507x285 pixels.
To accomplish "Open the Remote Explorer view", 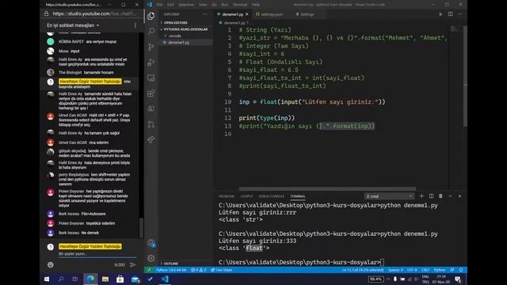I will (151, 78).
